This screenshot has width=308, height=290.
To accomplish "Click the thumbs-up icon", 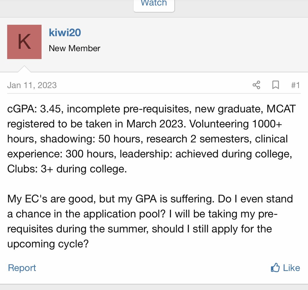I will (x=275, y=268).
